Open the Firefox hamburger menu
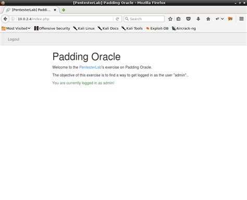Image resolution: width=247 pixels, height=200 pixels. click(x=241, y=19)
